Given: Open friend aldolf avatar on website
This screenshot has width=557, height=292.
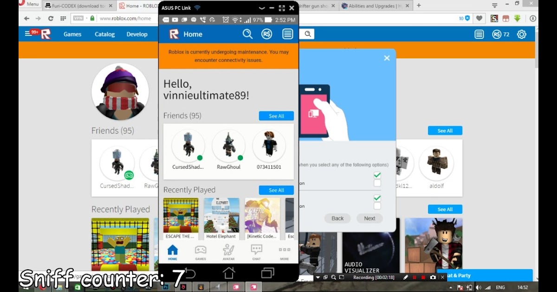Looking at the screenshot, I should tap(436, 163).
